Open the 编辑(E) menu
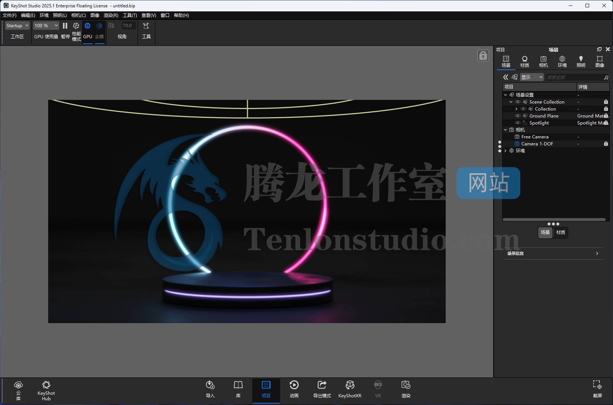The height and width of the screenshot is (405, 613). tap(28, 15)
